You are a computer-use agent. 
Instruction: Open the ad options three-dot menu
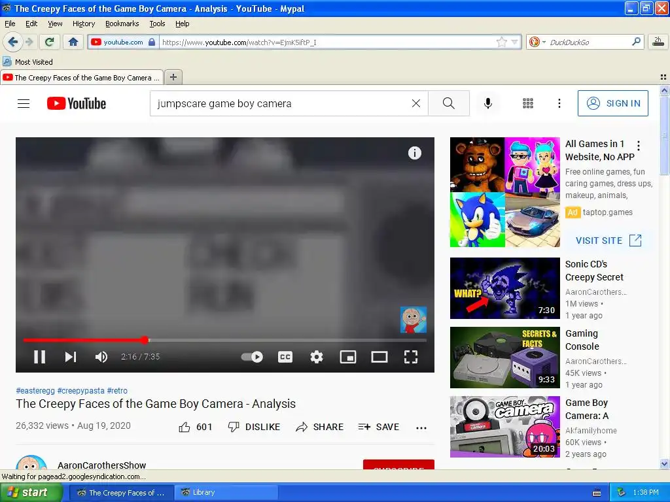(x=639, y=146)
